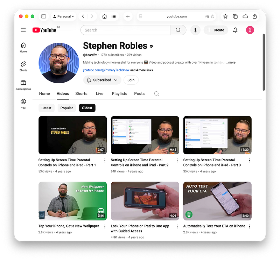Switch to the Playlists tab
The width and height of the screenshot is (280, 260).
pyautogui.click(x=119, y=93)
